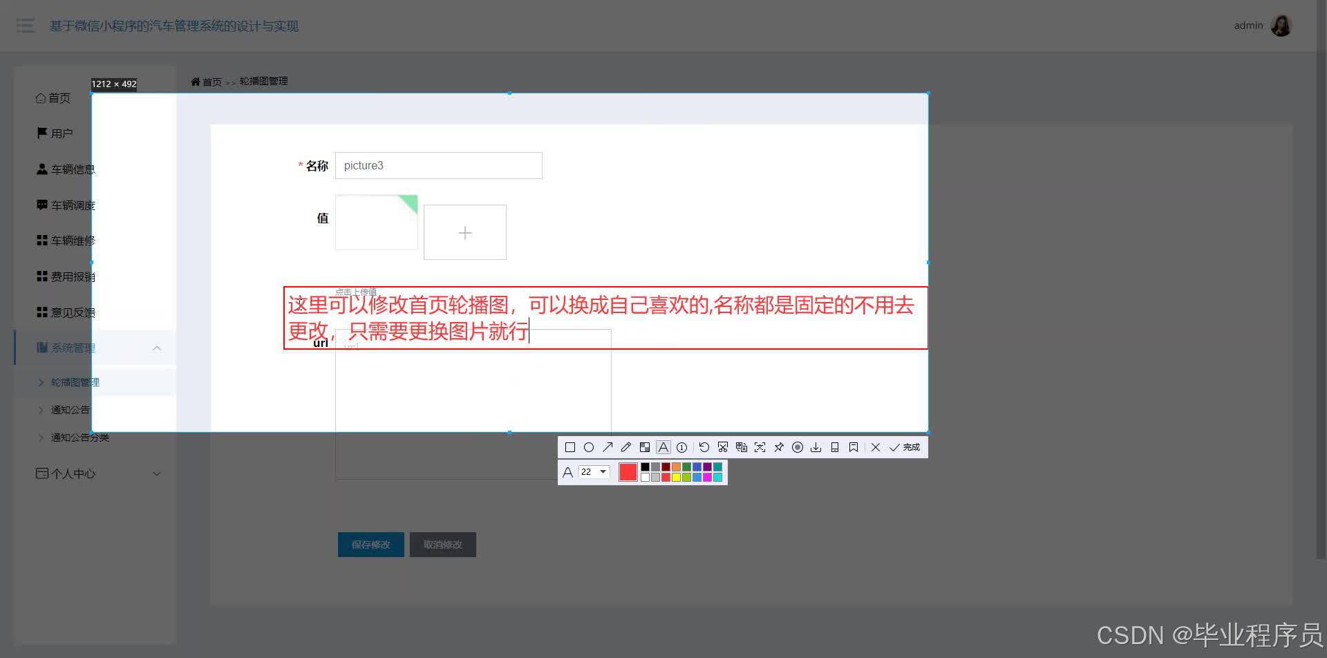1327x658 pixels.
Task: Pin screenshot to the screen
Action: point(779,447)
